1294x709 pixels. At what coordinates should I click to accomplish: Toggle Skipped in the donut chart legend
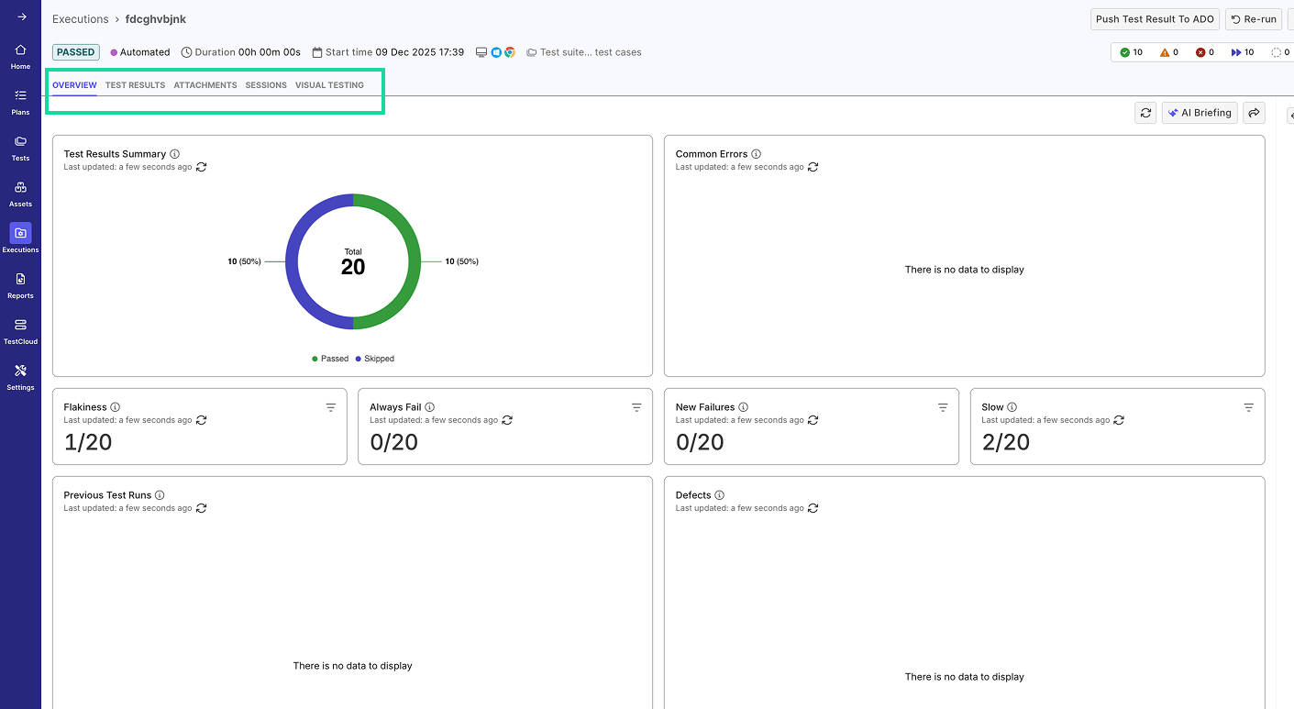pos(374,359)
